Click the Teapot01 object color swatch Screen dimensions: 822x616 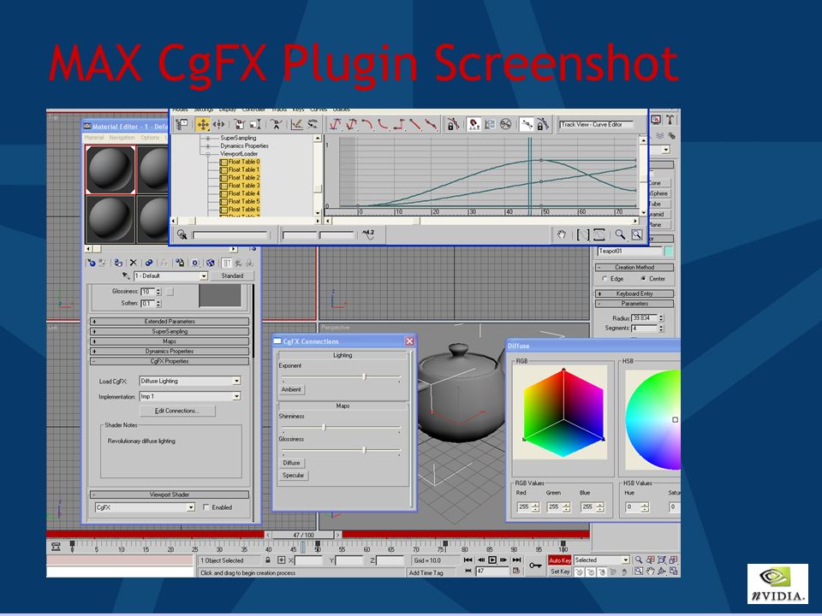pos(669,251)
